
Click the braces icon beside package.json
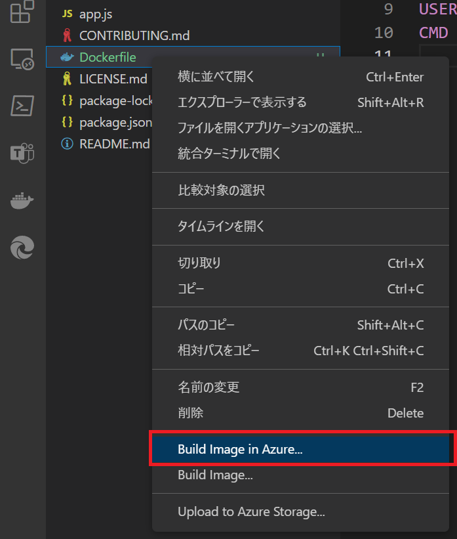(67, 122)
